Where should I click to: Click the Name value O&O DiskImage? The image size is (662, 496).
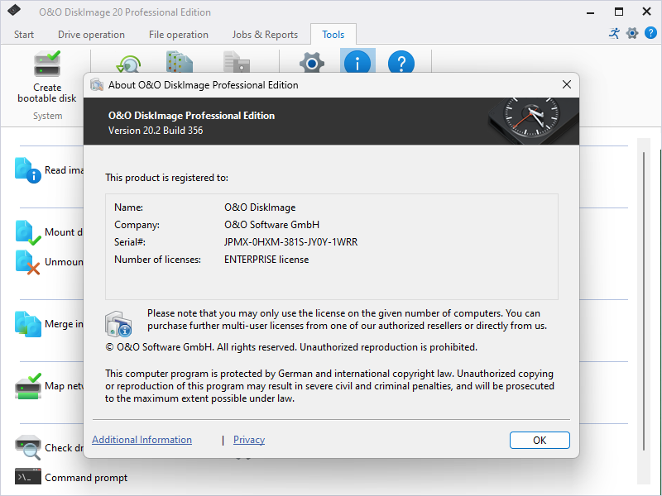[260, 207]
